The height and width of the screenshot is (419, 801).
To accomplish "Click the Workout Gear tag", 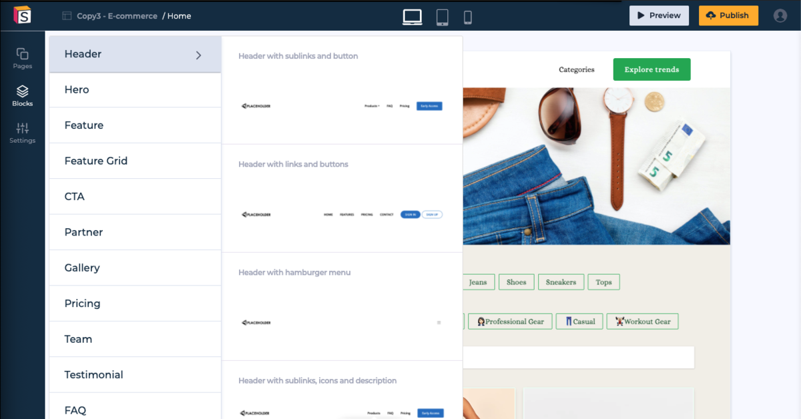I will 642,321.
